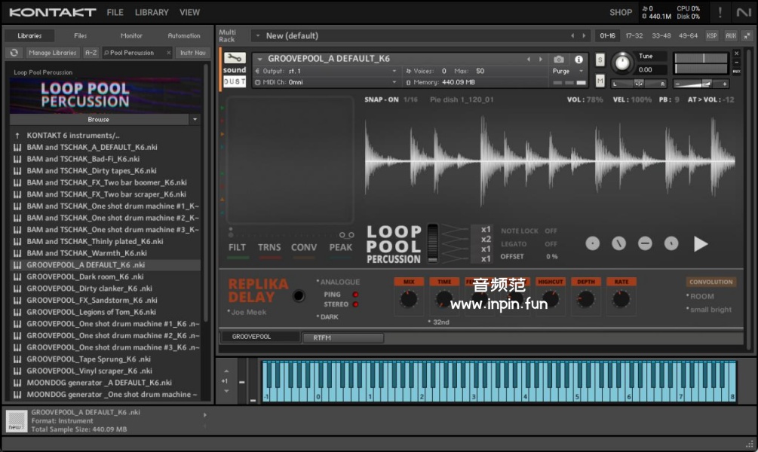
Task: Select GROOVEPOOL_Dark room_K6.nki instrument
Action: click(x=81, y=276)
